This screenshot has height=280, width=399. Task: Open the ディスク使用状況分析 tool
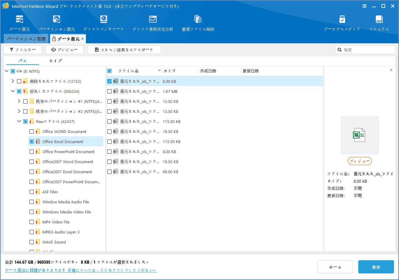click(153, 24)
